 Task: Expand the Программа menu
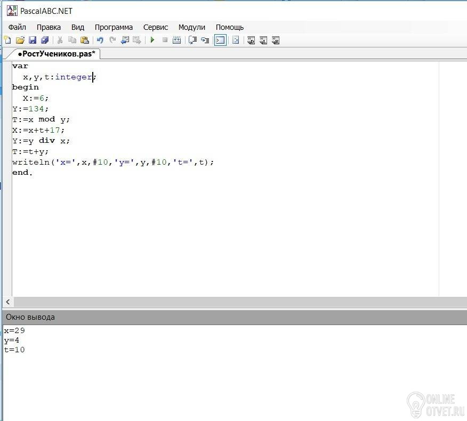click(x=114, y=27)
